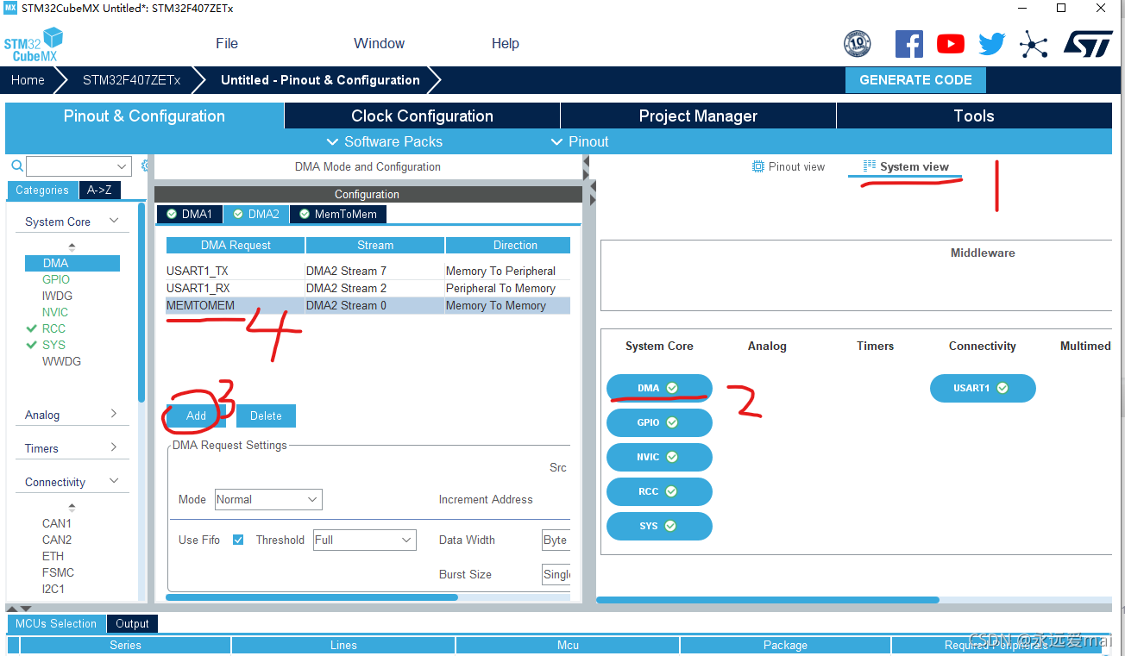Click the search magnifier icon
The image size is (1125, 656).
(x=16, y=166)
